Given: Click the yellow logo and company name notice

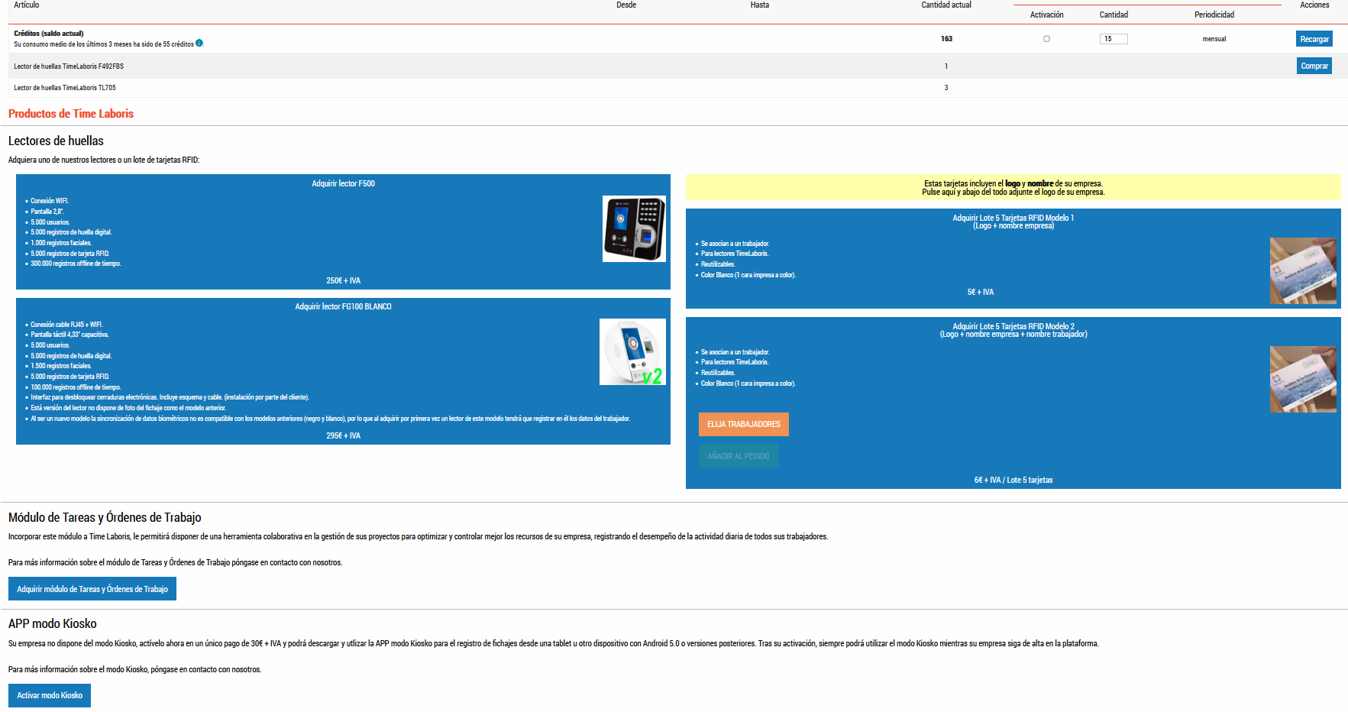Looking at the screenshot, I should [x=1013, y=188].
